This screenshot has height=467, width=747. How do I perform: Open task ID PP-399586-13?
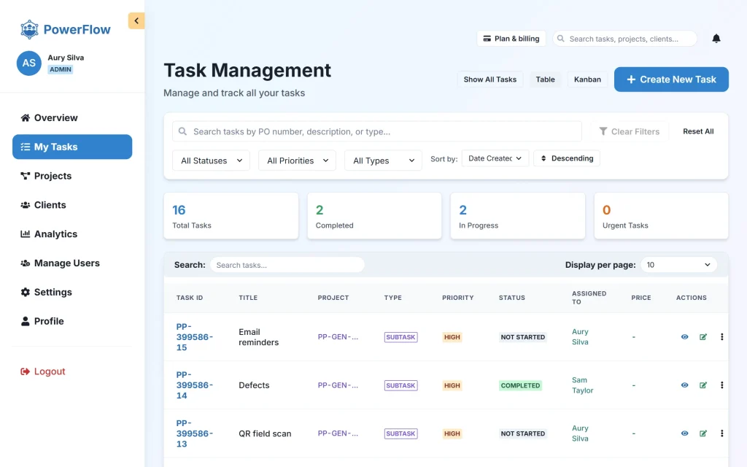[x=194, y=433]
